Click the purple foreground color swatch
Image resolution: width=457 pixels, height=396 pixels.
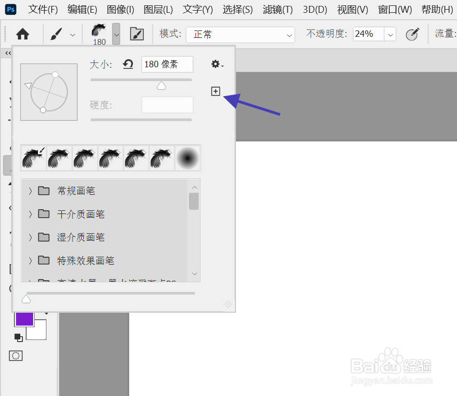(24, 319)
